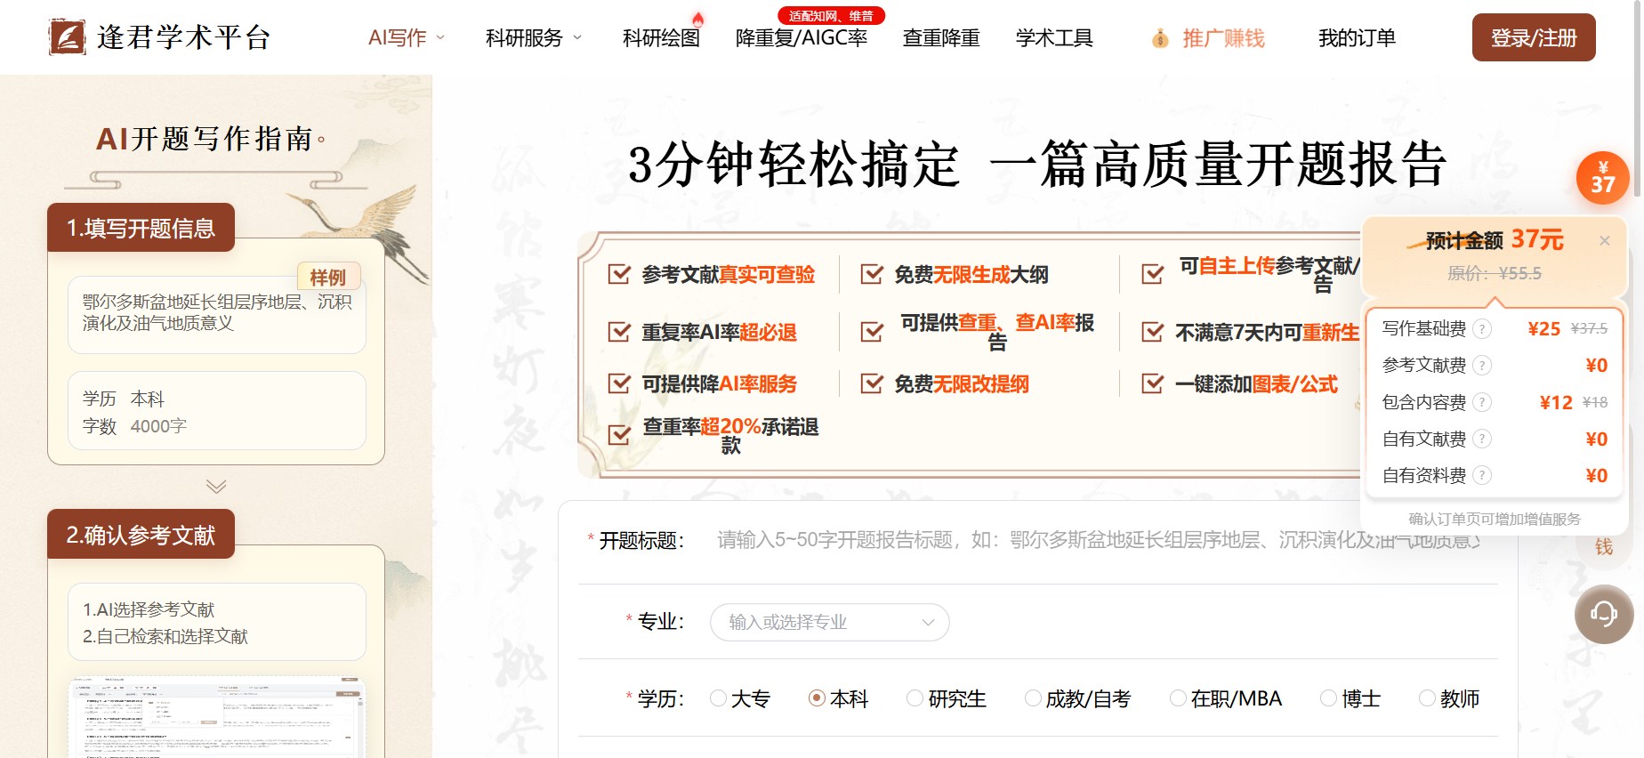Click the 鄂尔多斯盆地 sample title card
Image resolution: width=1644 pixels, height=758 pixels.
point(217,314)
